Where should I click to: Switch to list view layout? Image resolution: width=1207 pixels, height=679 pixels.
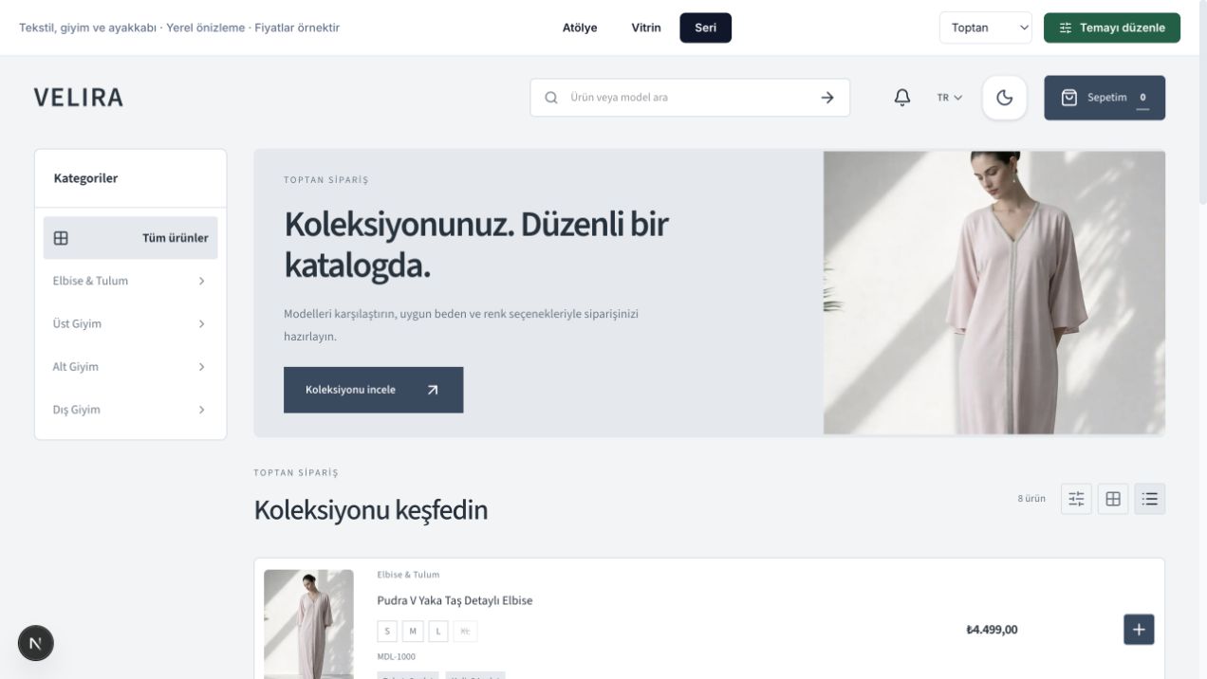pos(1150,499)
